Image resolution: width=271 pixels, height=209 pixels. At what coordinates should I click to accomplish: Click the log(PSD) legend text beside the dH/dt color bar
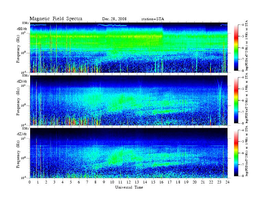[x=247, y=45]
